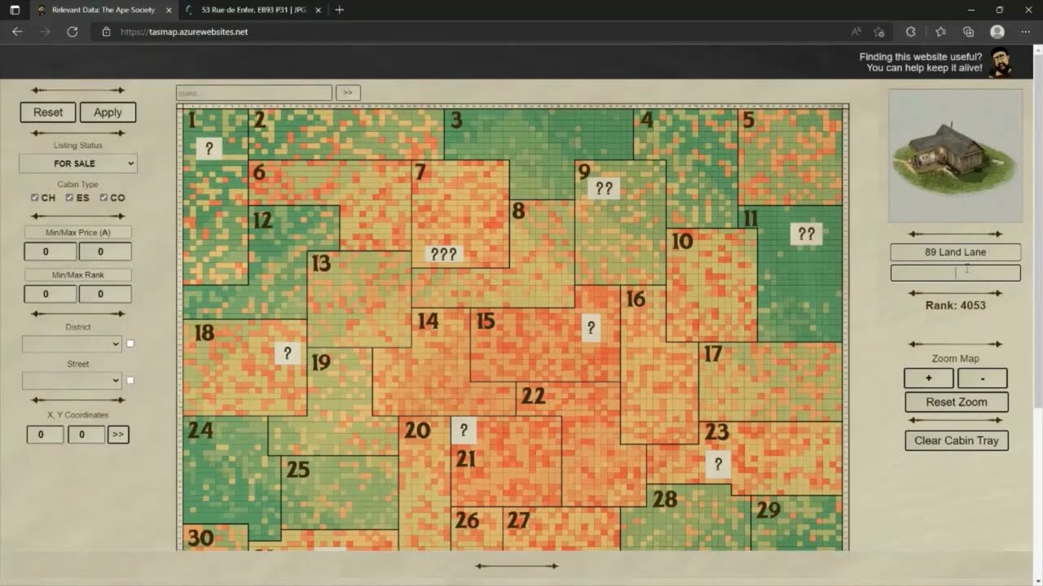Click the minimum rank input field
Viewport: 1043px width, 586px height.
click(51, 294)
